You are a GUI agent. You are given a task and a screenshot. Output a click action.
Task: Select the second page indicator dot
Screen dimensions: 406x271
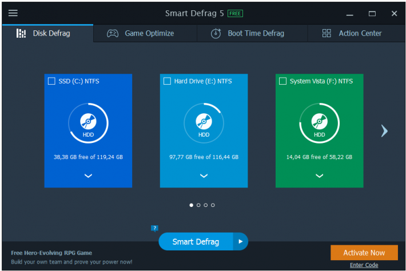click(x=198, y=205)
